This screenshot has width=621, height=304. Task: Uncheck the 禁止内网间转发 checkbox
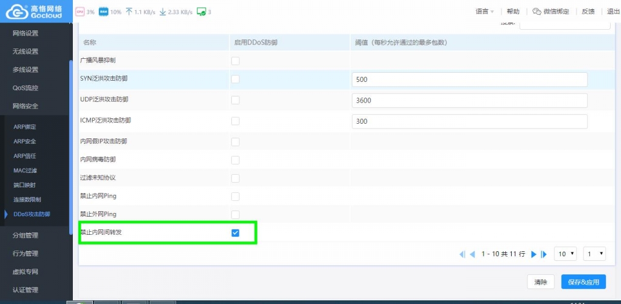(236, 233)
